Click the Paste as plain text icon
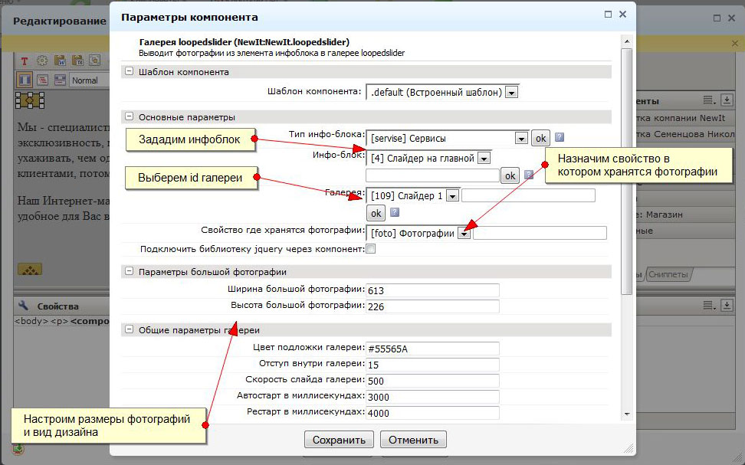 (77, 61)
